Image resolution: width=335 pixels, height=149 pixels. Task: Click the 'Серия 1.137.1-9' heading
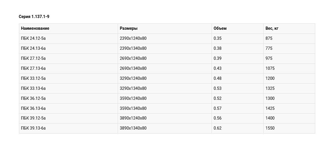pyautogui.click(x=34, y=17)
